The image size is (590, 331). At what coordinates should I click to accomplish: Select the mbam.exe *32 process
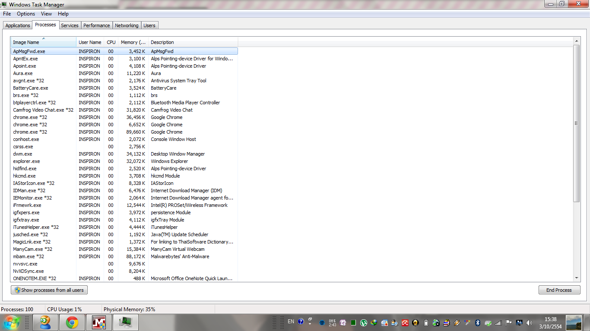[x=124, y=256]
